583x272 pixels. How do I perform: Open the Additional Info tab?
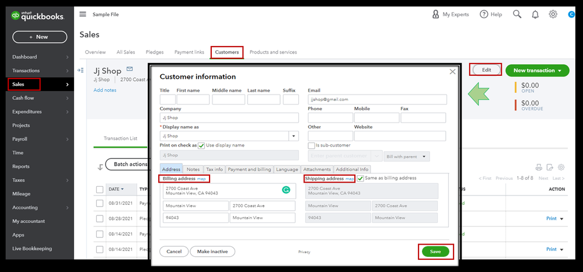[x=352, y=169]
